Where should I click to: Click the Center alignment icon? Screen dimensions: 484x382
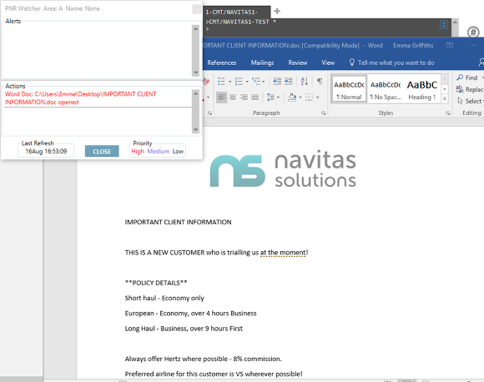click(233, 98)
